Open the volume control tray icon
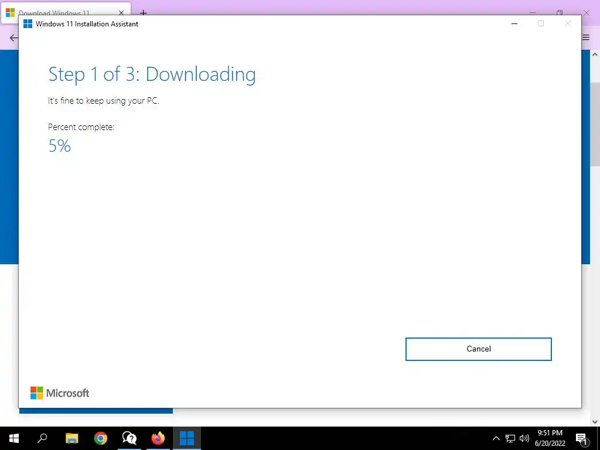Viewport: 600px width, 450px height. (524, 438)
